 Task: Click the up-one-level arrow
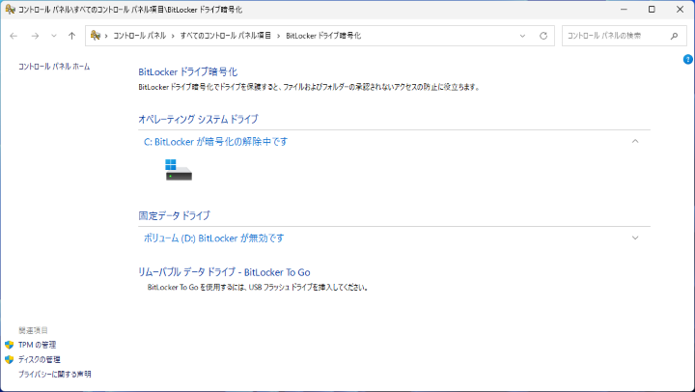pyautogui.click(x=71, y=36)
